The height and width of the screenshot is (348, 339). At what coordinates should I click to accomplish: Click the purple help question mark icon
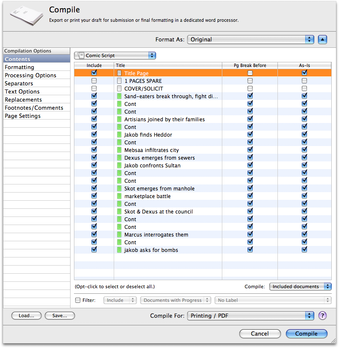coord(322,316)
